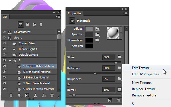Click Environment row icon
This screenshot has width=171, height=107.
(10, 32)
